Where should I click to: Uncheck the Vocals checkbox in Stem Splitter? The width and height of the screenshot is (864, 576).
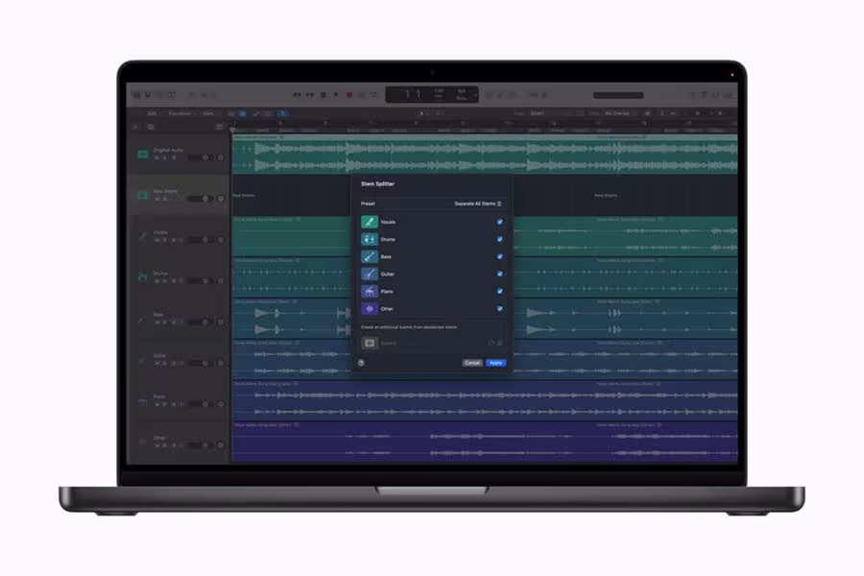[499, 222]
